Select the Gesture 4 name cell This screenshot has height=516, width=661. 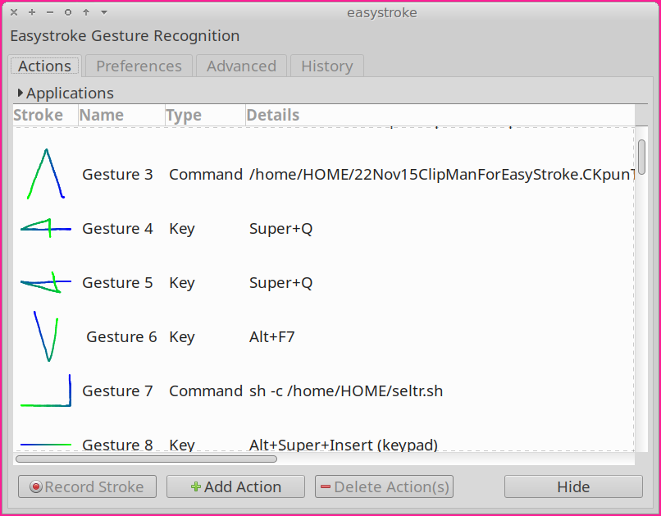(x=117, y=228)
